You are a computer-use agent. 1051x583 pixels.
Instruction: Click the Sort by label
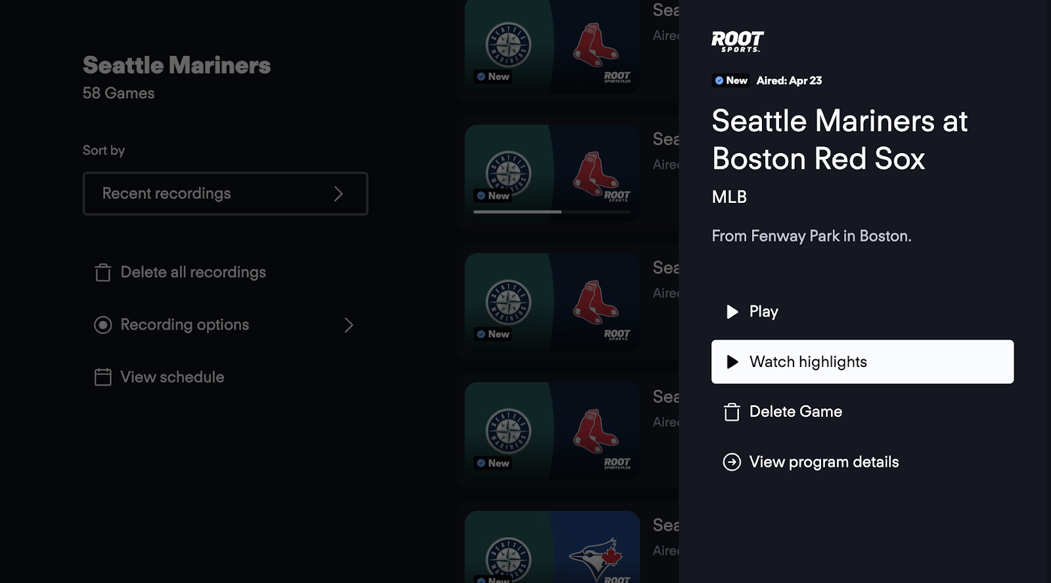click(x=104, y=150)
